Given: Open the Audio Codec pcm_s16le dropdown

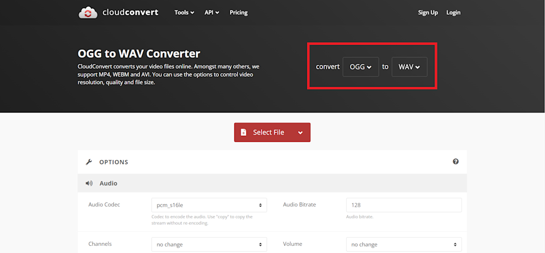Looking at the screenshot, I should coord(209,205).
